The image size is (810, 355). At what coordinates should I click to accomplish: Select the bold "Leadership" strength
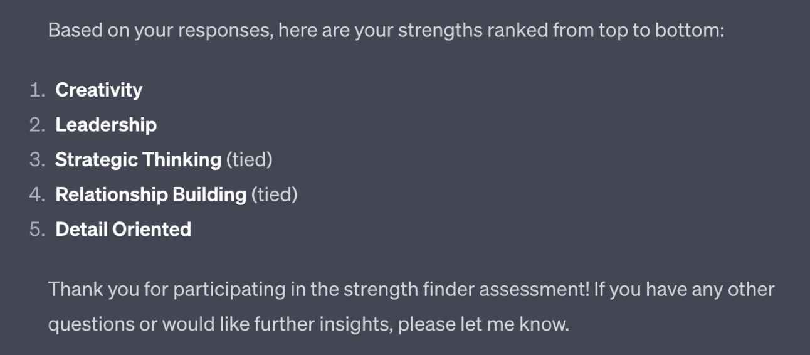coord(106,125)
